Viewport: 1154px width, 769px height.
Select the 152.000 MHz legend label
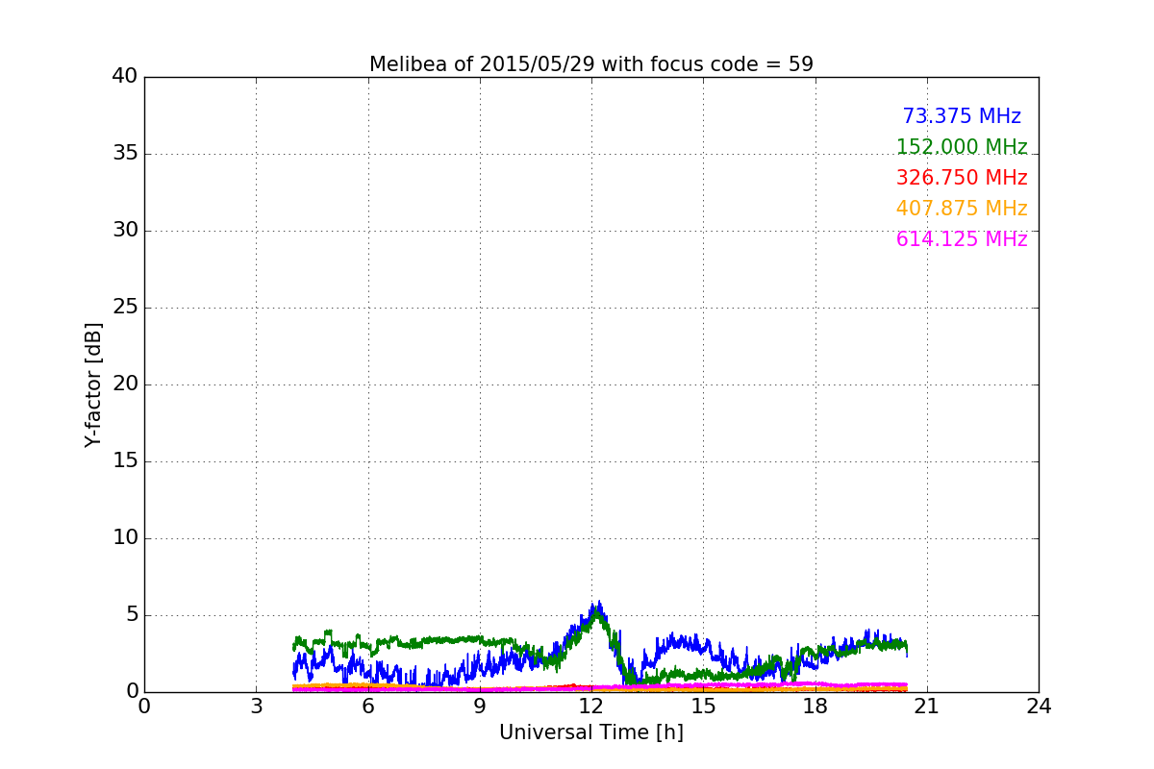(962, 147)
